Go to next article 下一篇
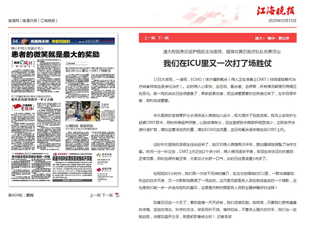The image size is (315, 225). pyautogui.click(x=163, y=38)
